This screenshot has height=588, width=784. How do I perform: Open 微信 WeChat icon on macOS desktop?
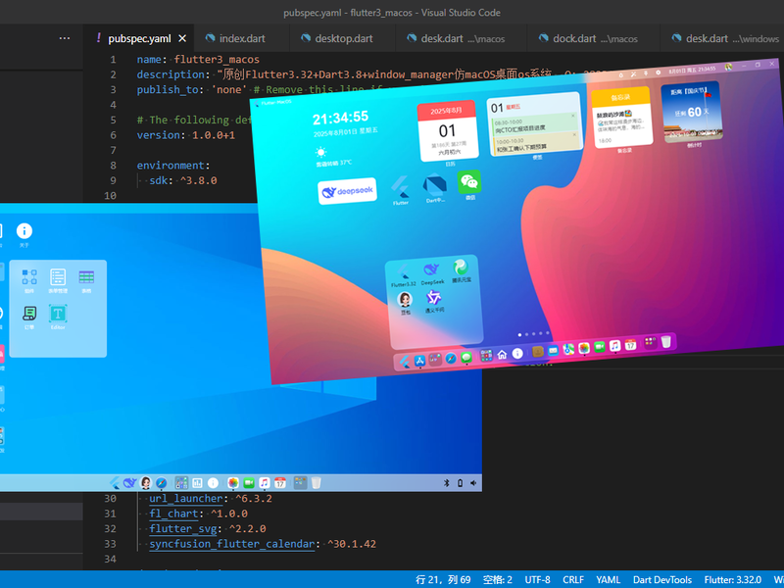coord(469,184)
